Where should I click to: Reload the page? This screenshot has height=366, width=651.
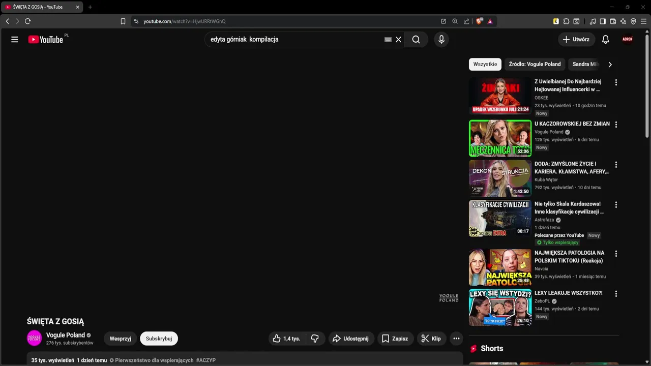pyautogui.click(x=27, y=21)
